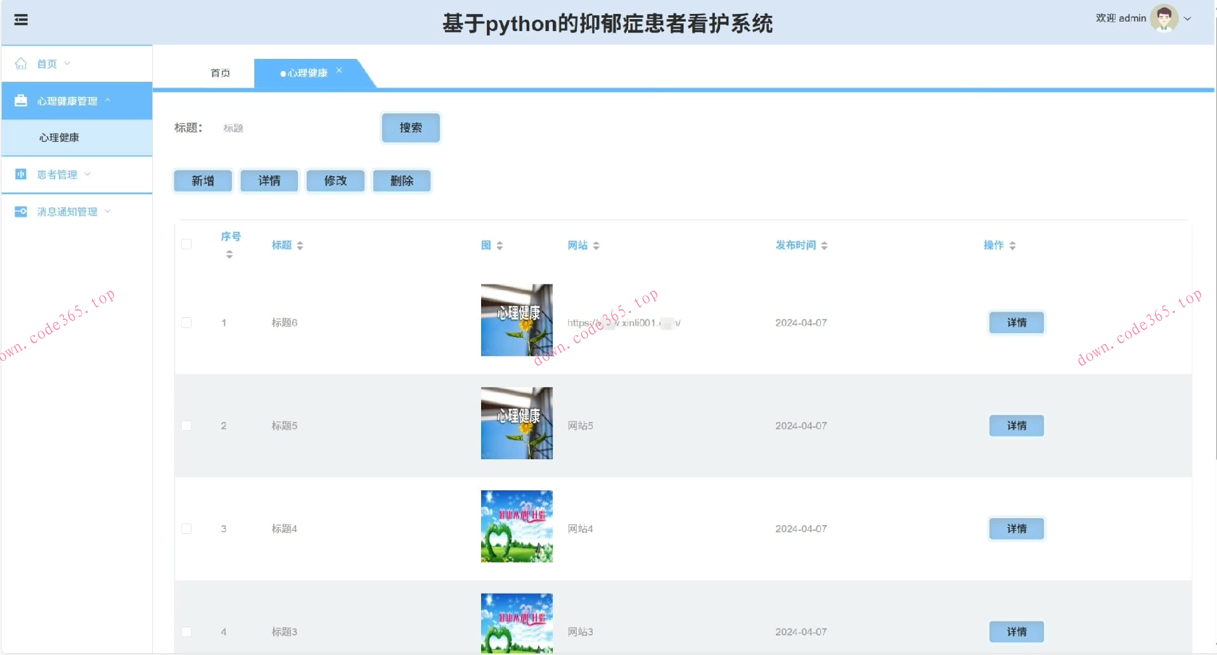Image resolution: width=1217 pixels, height=655 pixels.
Task: Open the admin user dropdown arrow
Action: point(1188,19)
